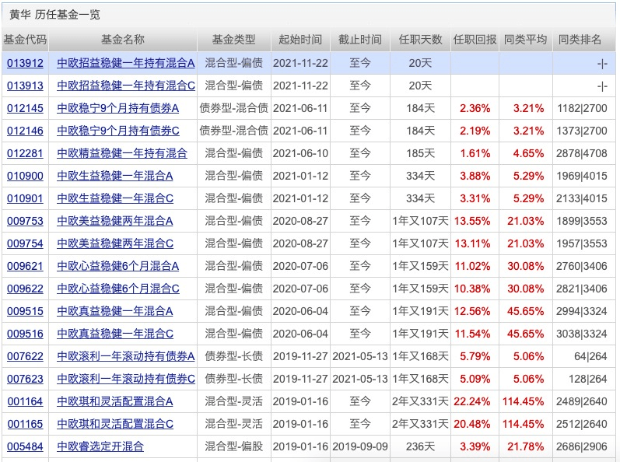Open 中欧招益稳健一年持有混合C fund page
The width and height of the screenshot is (620, 462).
click(x=126, y=86)
